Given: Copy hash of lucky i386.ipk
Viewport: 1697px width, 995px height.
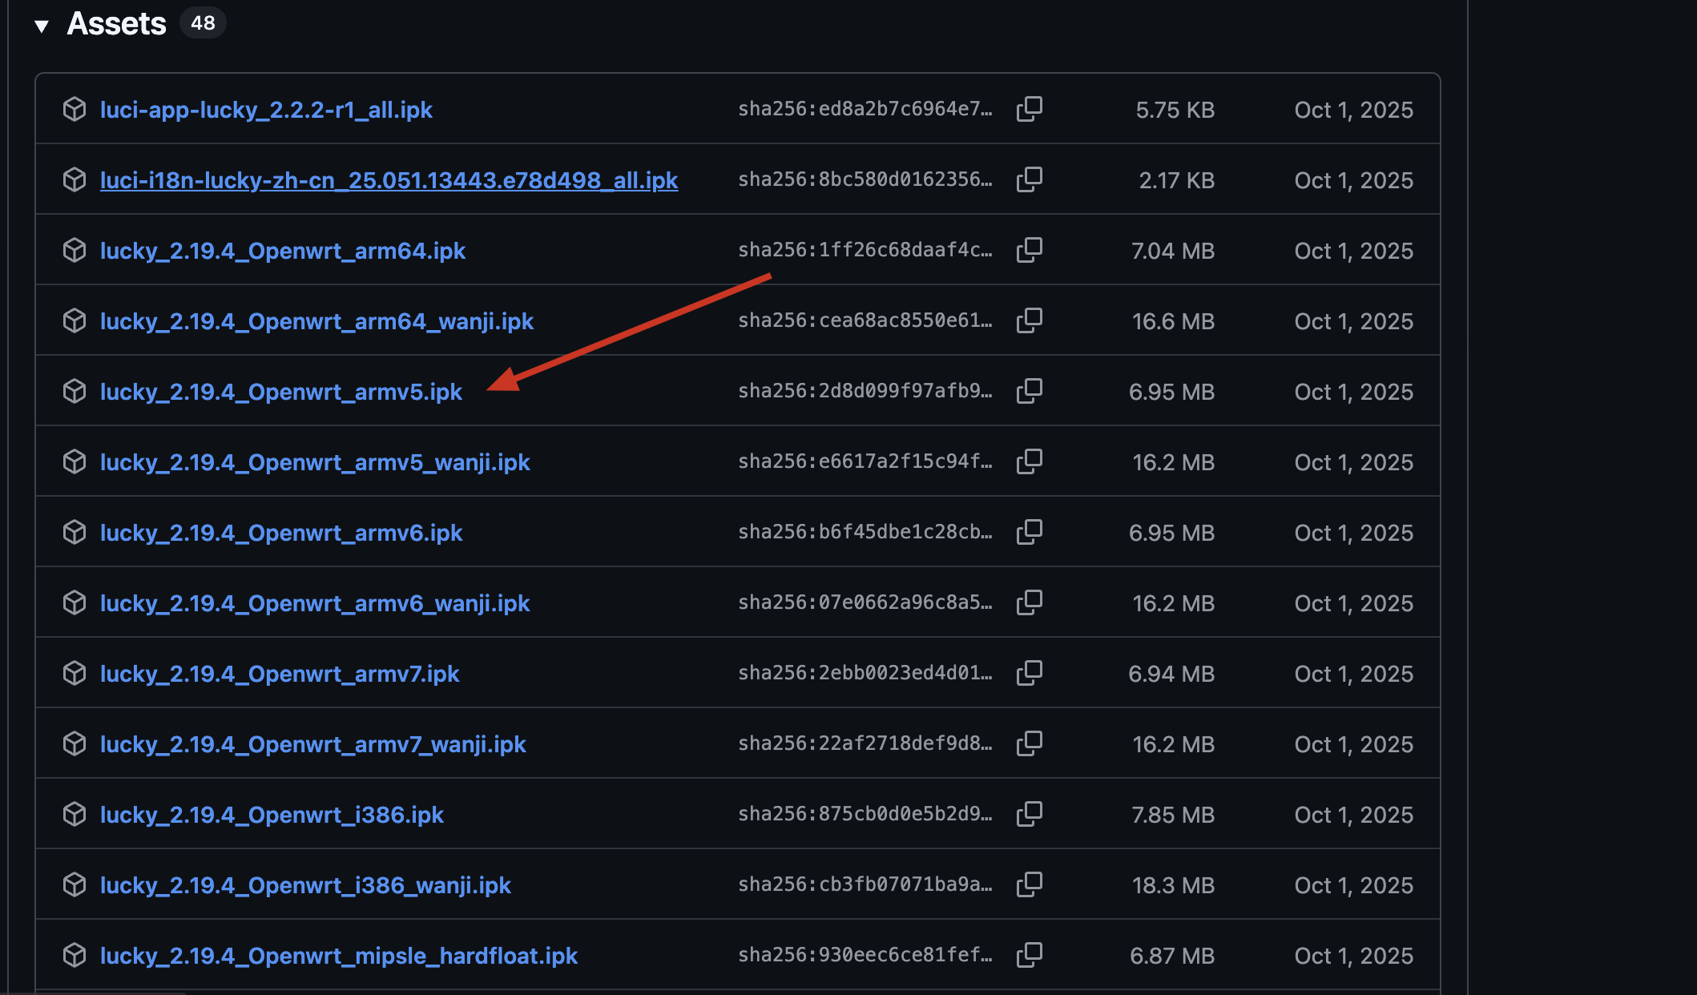Looking at the screenshot, I should (x=1030, y=814).
